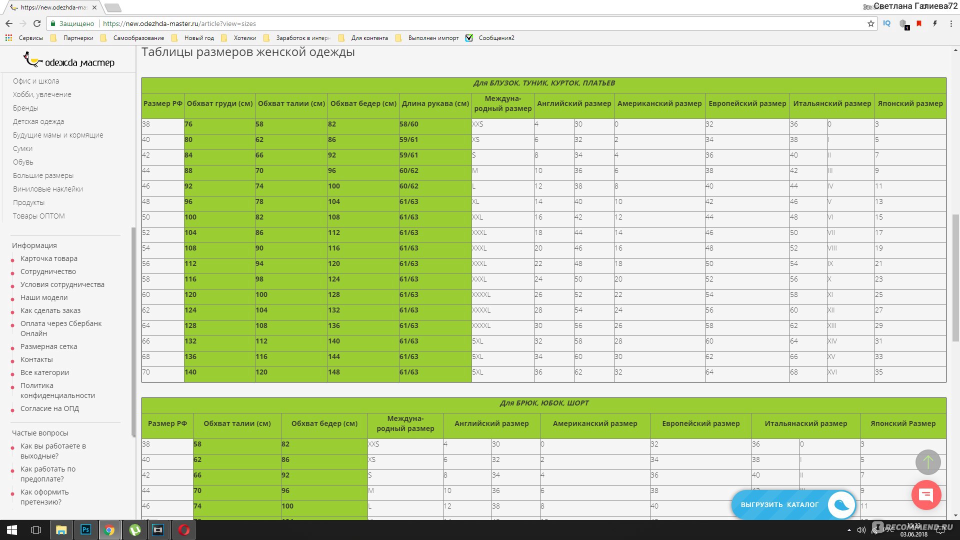Viewport: 960px width, 540px height.
Task: Open the Хотелки bookmark folder
Action: [239, 38]
